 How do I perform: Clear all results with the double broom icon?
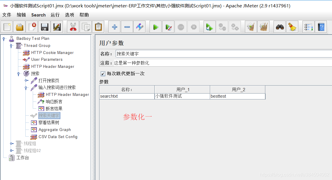pyautogui.click(x=264, y=27)
